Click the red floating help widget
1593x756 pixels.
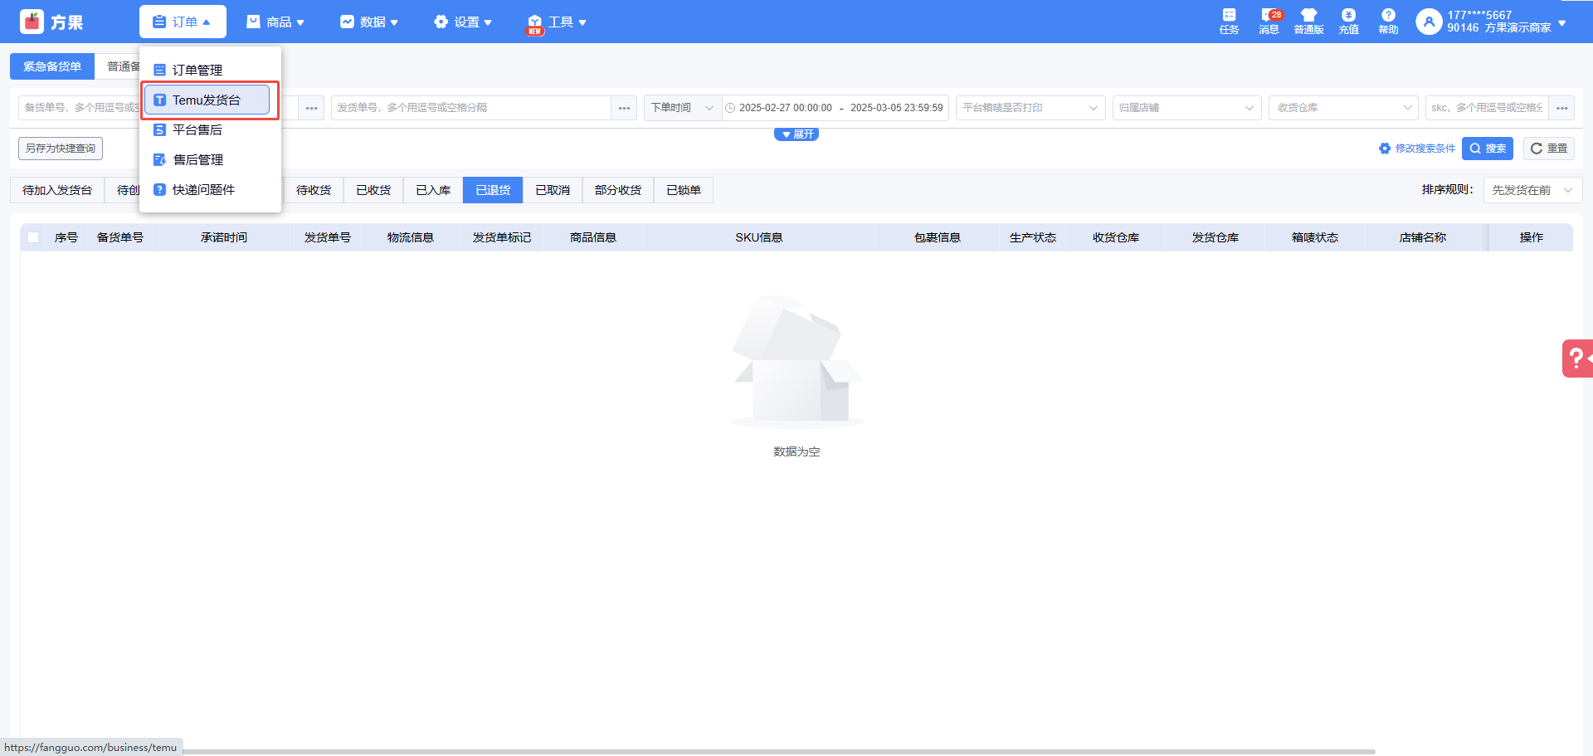tap(1576, 358)
